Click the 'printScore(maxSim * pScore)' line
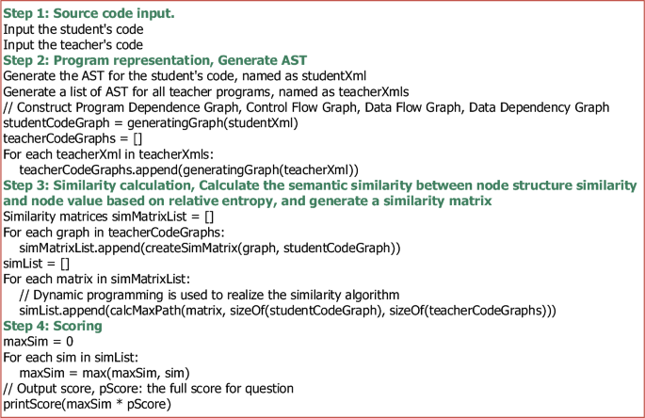 88,404
